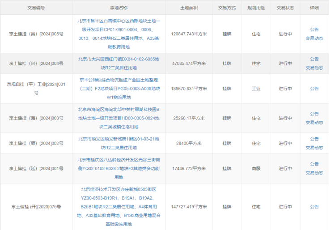The width and height of the screenshot is (331, 230).
Task: Click 交易动态 for 京土储挂（昌）[2024]005号
Action: [x=314, y=38]
